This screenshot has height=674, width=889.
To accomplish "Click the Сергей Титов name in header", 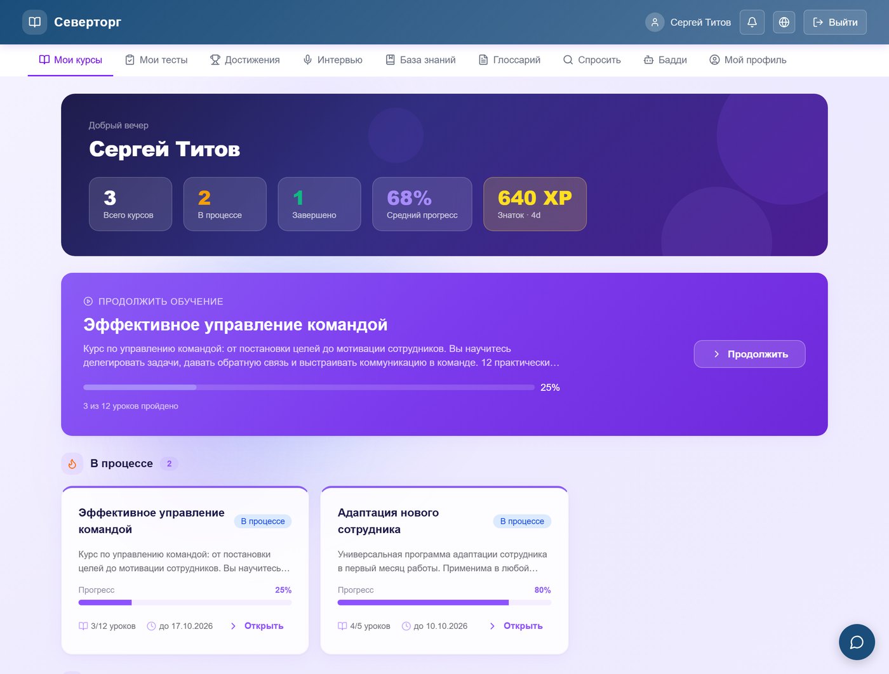I will (x=700, y=22).
